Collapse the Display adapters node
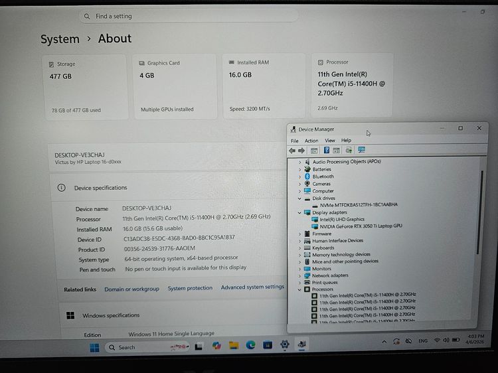The height and width of the screenshot is (373, 498). click(299, 212)
